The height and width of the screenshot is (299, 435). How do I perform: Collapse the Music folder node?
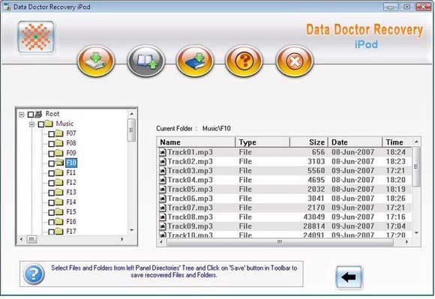(31, 124)
